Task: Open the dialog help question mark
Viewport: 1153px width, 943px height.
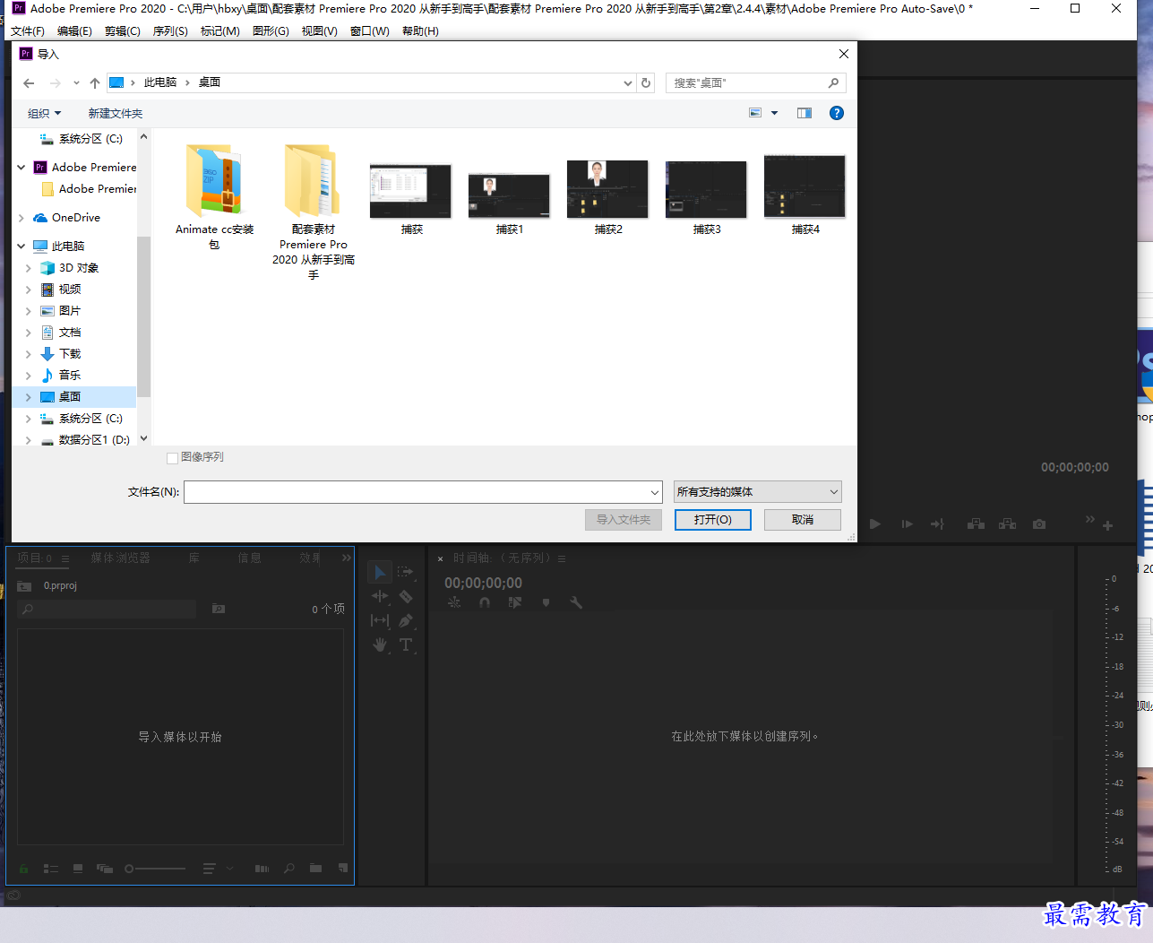Action: click(x=837, y=113)
